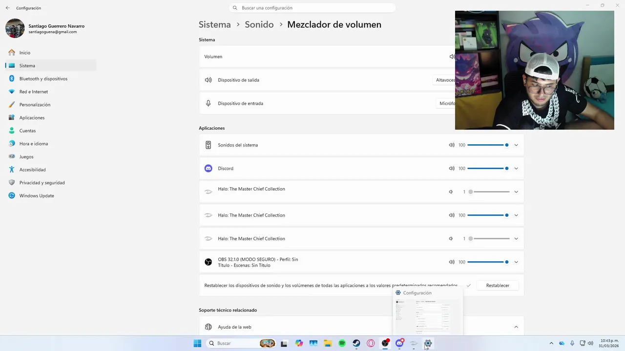
Task: Go to Sistema in the breadcrumb
Action: pos(215,24)
